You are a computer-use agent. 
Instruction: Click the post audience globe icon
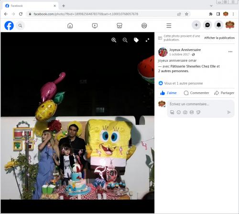coord(193,54)
